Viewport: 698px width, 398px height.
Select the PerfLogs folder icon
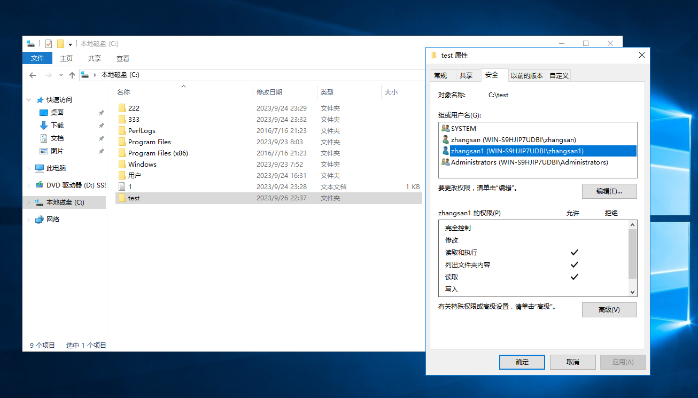[122, 130]
